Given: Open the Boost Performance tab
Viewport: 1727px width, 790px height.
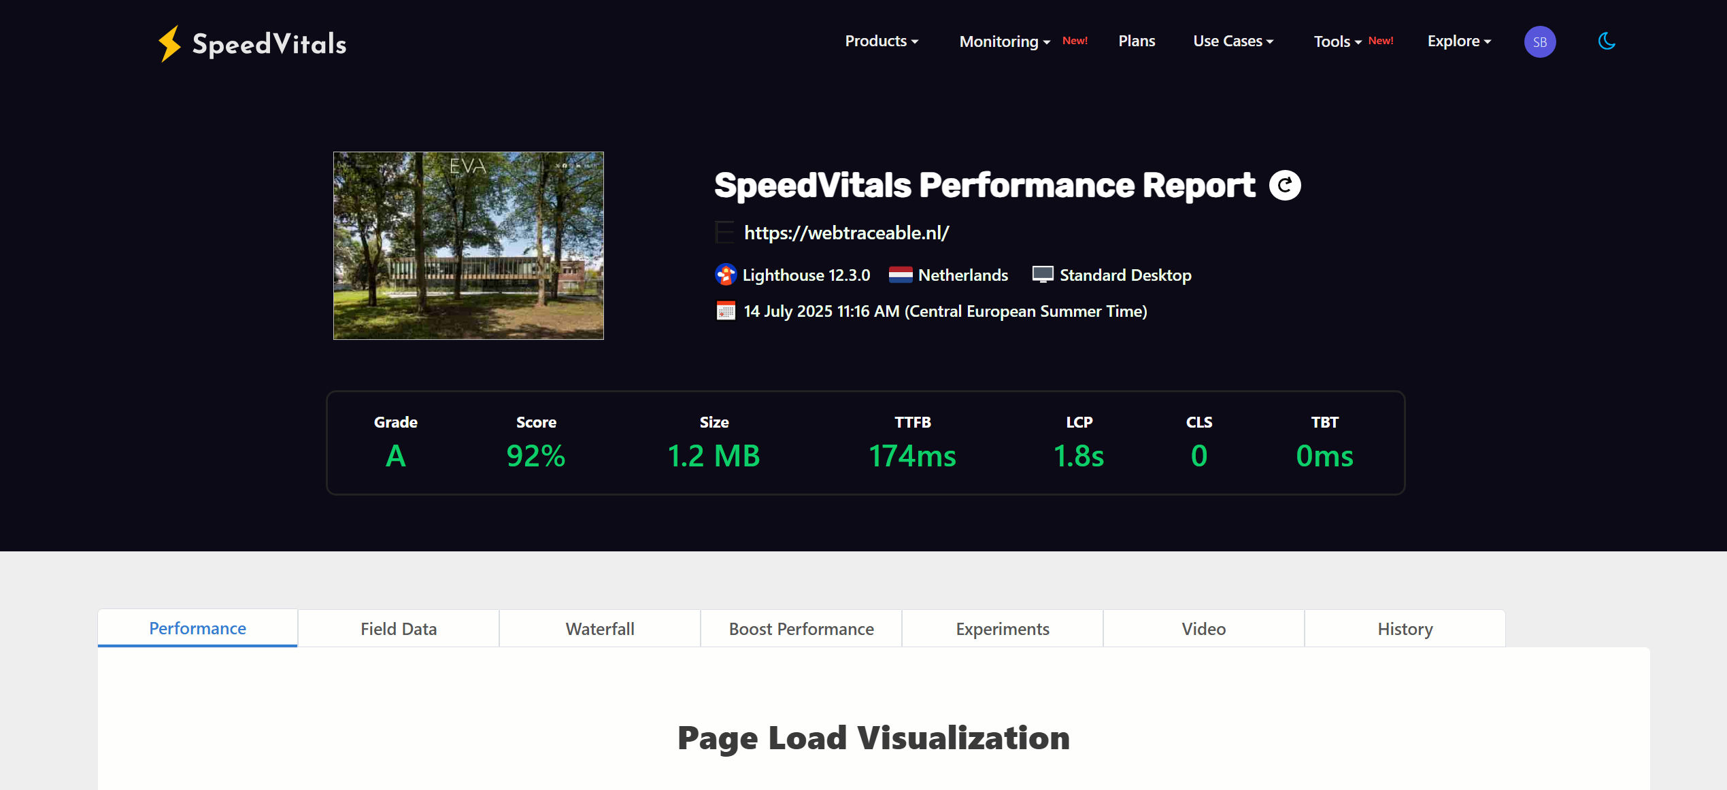Looking at the screenshot, I should (801, 629).
